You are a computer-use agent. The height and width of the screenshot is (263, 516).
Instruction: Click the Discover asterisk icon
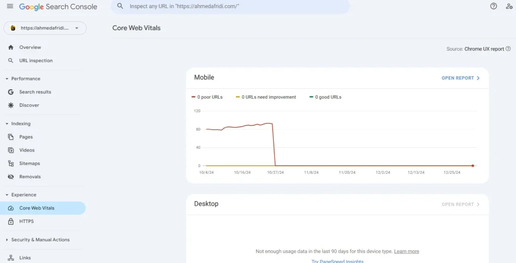click(11, 105)
